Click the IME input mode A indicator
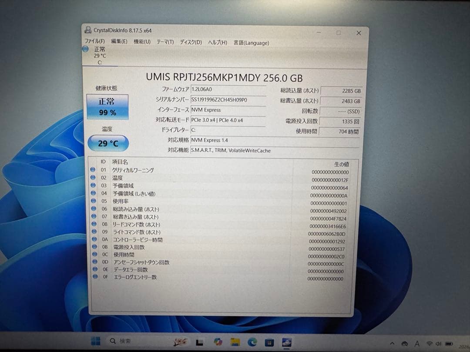Viewport: 470px width, 352px height. tap(417, 344)
